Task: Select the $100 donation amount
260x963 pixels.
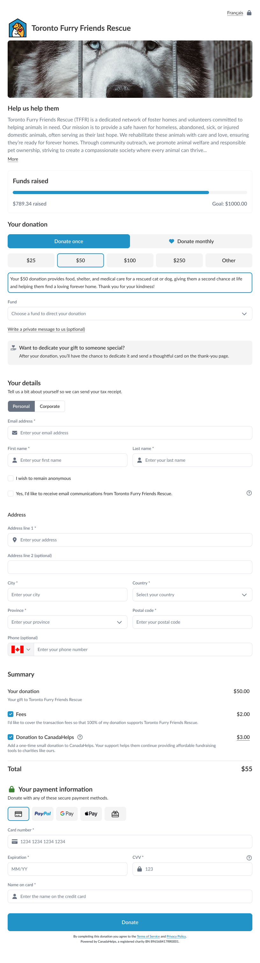Action: [130, 261]
